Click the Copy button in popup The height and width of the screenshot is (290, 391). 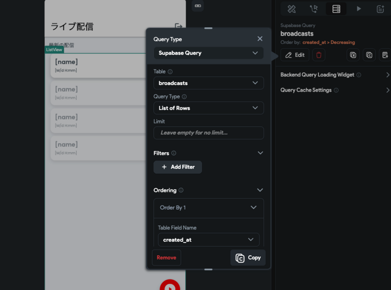click(x=248, y=258)
